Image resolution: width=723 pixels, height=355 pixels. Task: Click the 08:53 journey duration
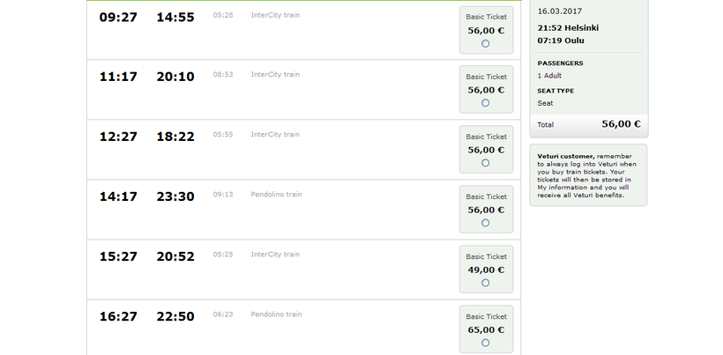(x=223, y=75)
